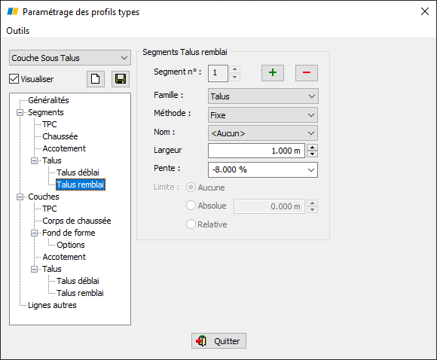This screenshot has width=437, height=360.
Task: Open the Nom Aucun dropdown
Action: coord(263,133)
